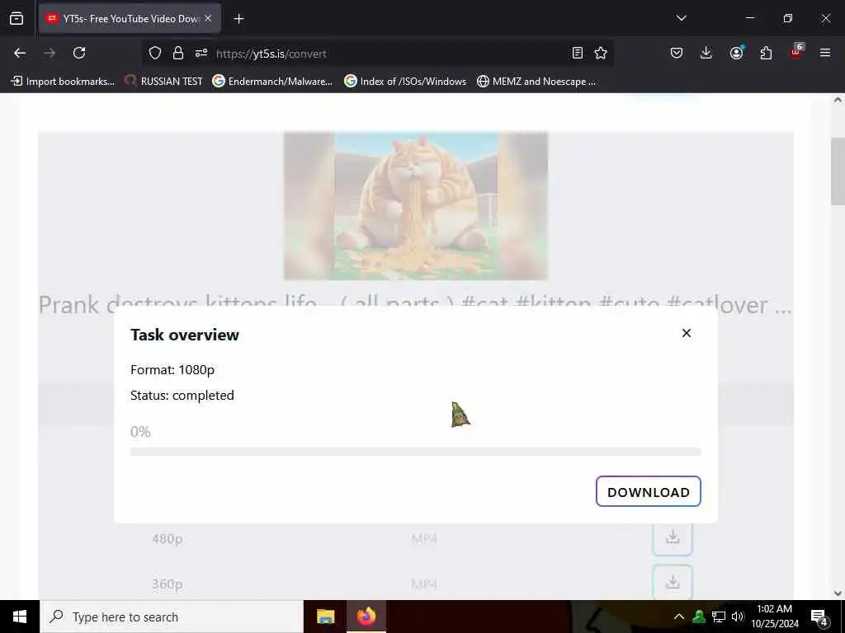Click the DOWNLOAD button
The width and height of the screenshot is (845, 633).
click(649, 491)
